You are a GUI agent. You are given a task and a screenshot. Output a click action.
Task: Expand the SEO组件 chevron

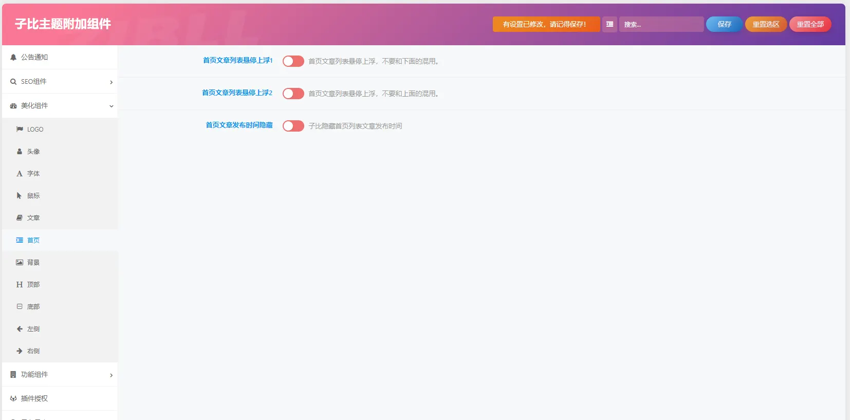point(111,82)
